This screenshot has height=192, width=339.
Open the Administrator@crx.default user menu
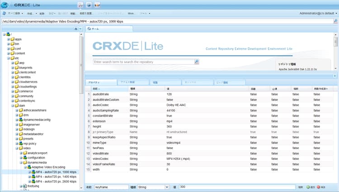pyautogui.click(x=318, y=14)
